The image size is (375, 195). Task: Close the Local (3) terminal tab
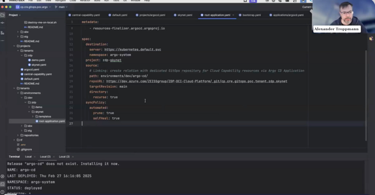pyautogui.click(x=73, y=157)
